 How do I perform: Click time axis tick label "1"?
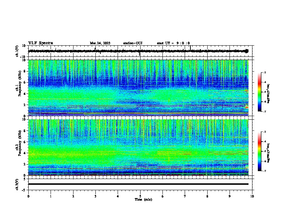[x=51, y=196]
